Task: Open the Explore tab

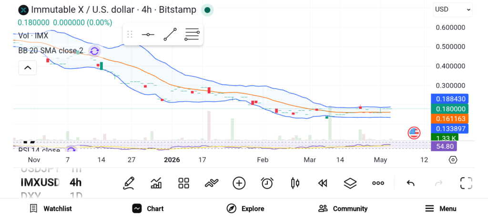Action: [245, 209]
